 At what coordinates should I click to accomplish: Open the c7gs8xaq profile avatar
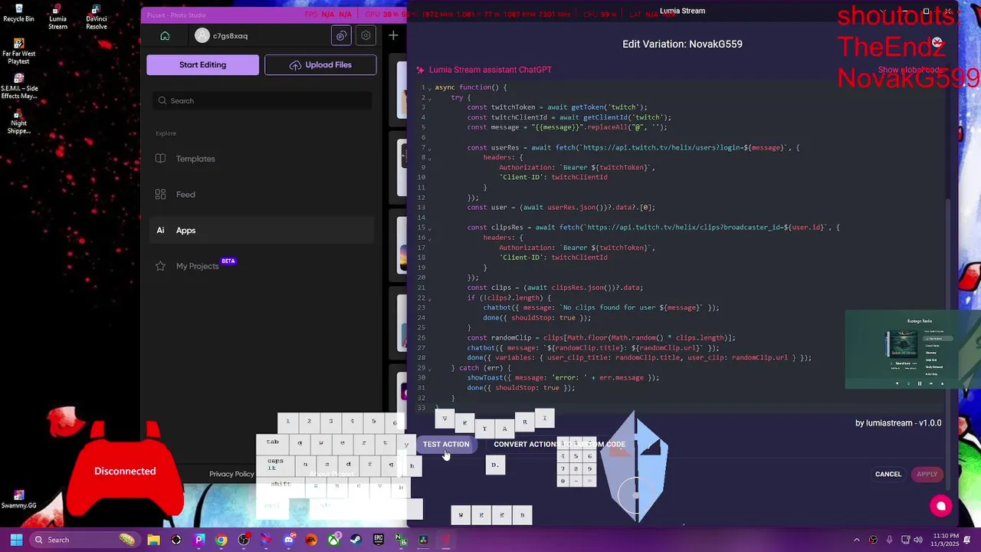(202, 35)
